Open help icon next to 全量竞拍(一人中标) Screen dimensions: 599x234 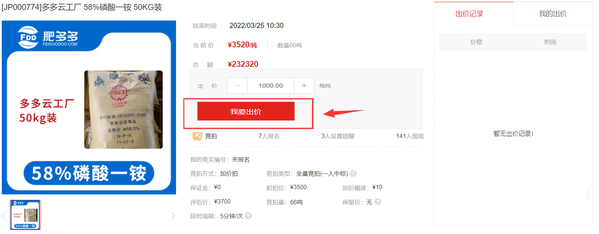click(x=353, y=173)
